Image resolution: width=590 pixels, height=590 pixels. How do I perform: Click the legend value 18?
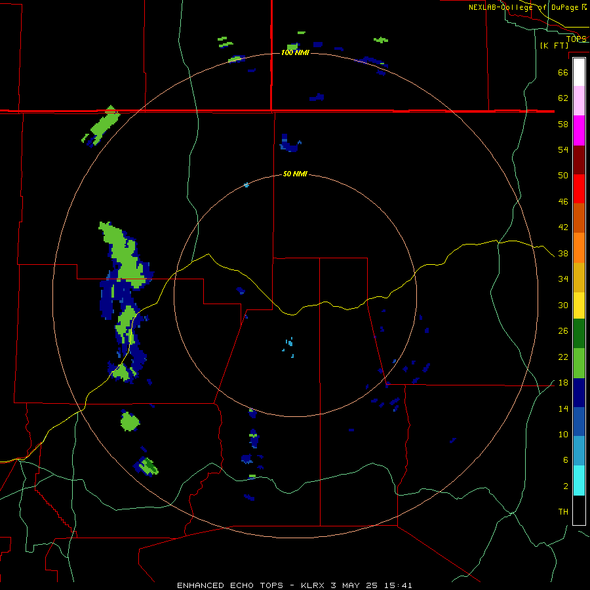563,383
